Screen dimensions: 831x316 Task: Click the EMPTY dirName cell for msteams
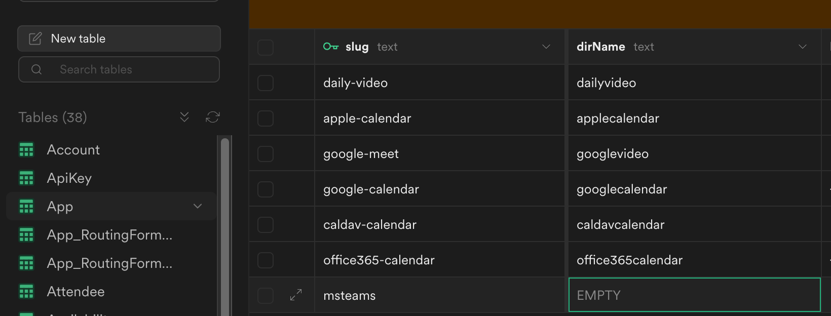point(694,295)
